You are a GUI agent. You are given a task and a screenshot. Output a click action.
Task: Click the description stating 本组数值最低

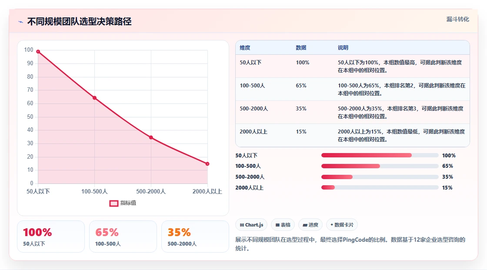coord(401,135)
